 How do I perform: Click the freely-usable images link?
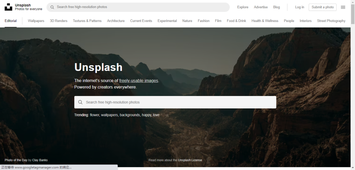click(x=139, y=81)
